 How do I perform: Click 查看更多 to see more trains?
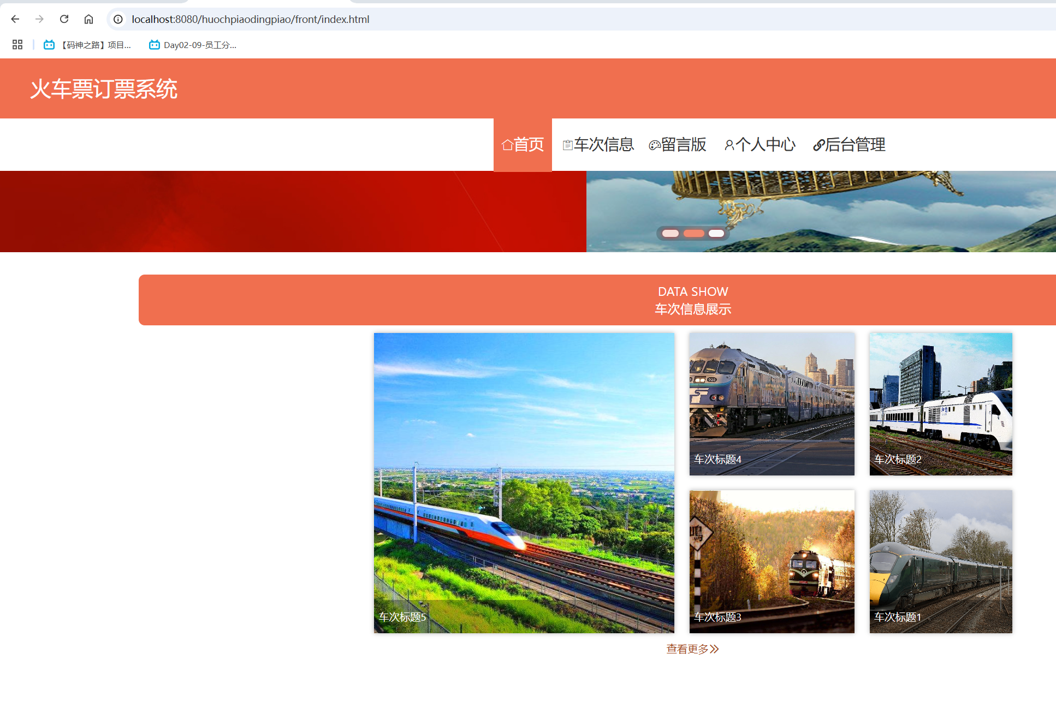[x=692, y=649]
